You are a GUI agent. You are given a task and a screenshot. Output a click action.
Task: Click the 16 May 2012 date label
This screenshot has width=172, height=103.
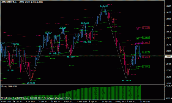(120, 101)
